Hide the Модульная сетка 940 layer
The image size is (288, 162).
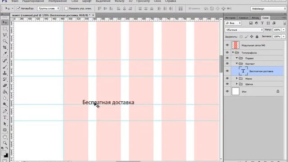[x=227, y=45]
